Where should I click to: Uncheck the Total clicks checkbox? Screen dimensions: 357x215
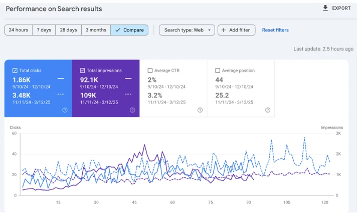pyautogui.click(x=15, y=70)
